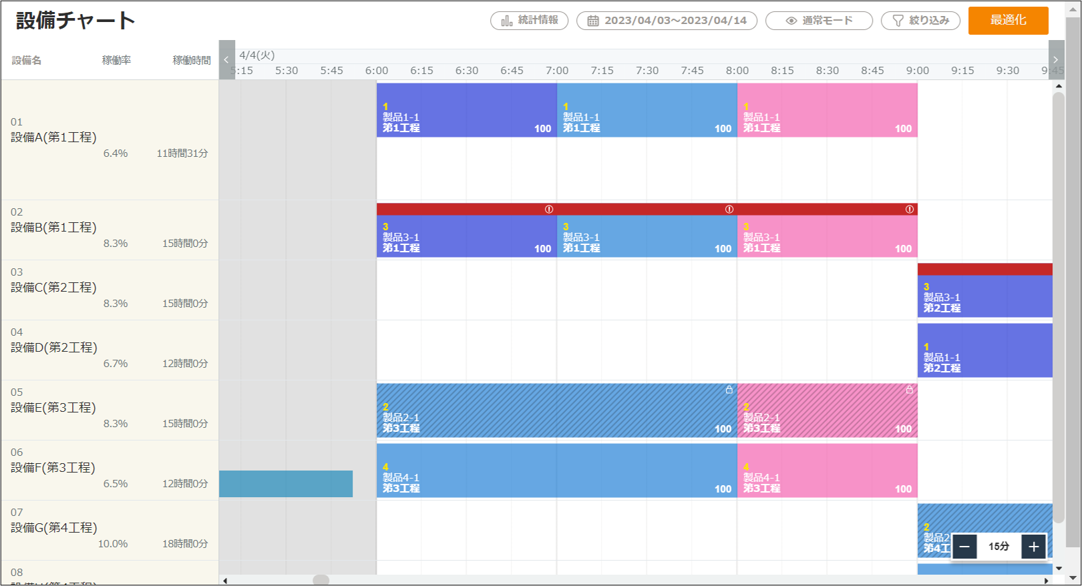Click the 設備チャート page title

pos(75,21)
